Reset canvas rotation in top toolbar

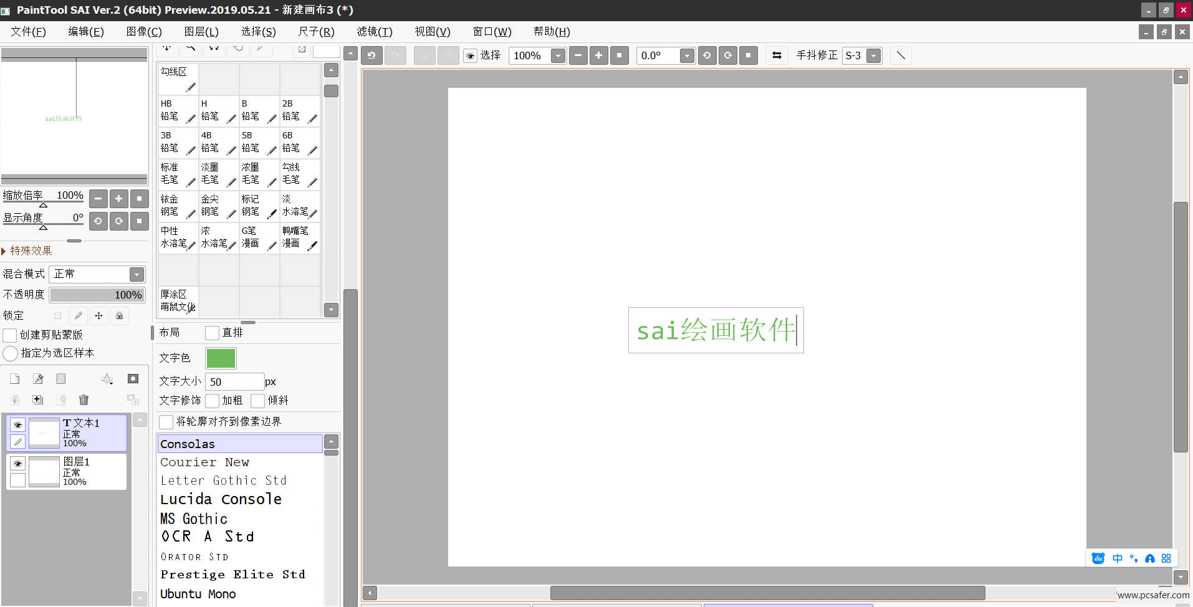point(749,55)
